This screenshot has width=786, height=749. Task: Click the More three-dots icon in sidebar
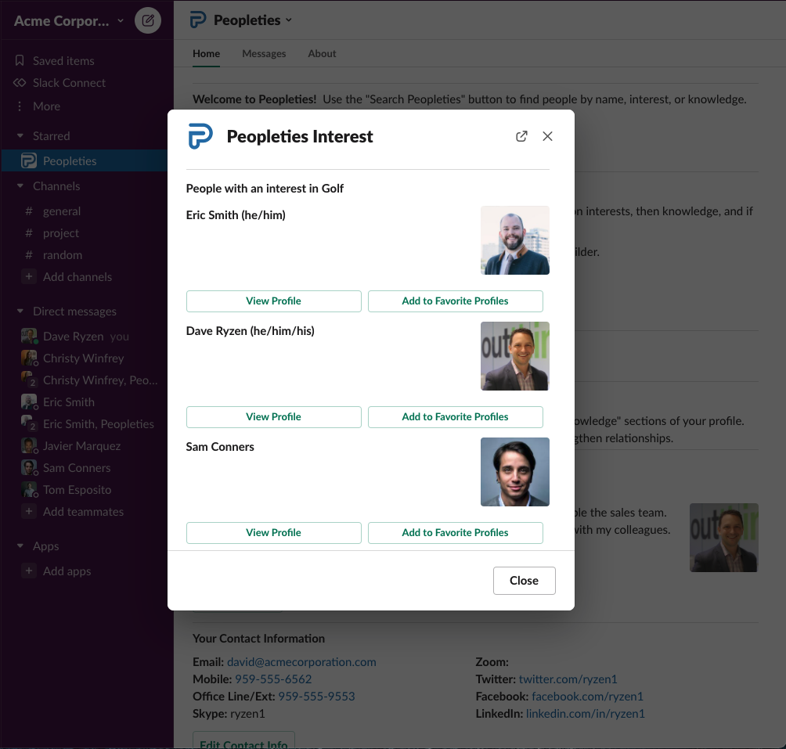[20, 106]
